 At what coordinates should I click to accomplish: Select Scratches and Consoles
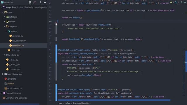[16, 98]
